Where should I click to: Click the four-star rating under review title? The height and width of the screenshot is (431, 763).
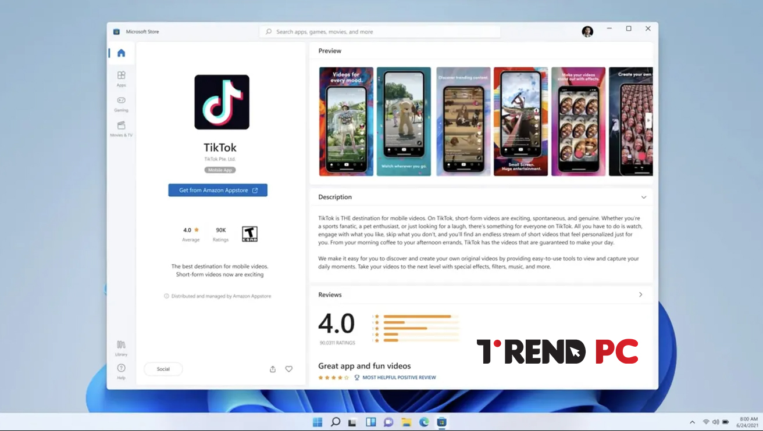point(334,378)
